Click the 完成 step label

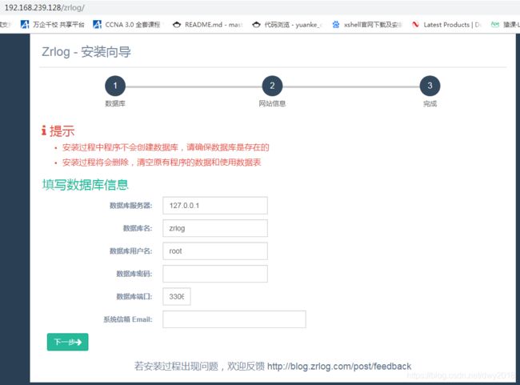pos(430,103)
